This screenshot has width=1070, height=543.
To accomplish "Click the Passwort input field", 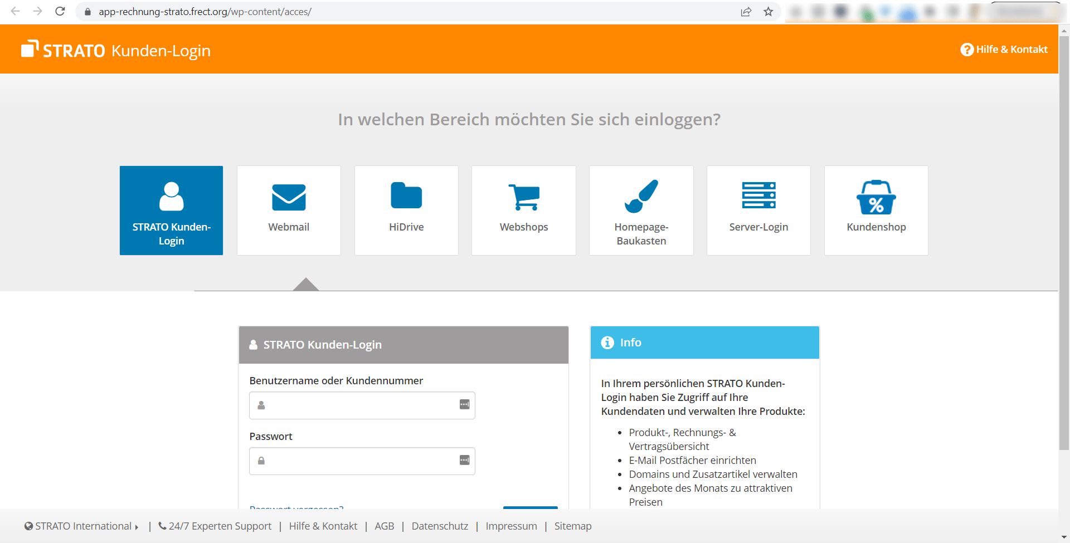I will (362, 461).
